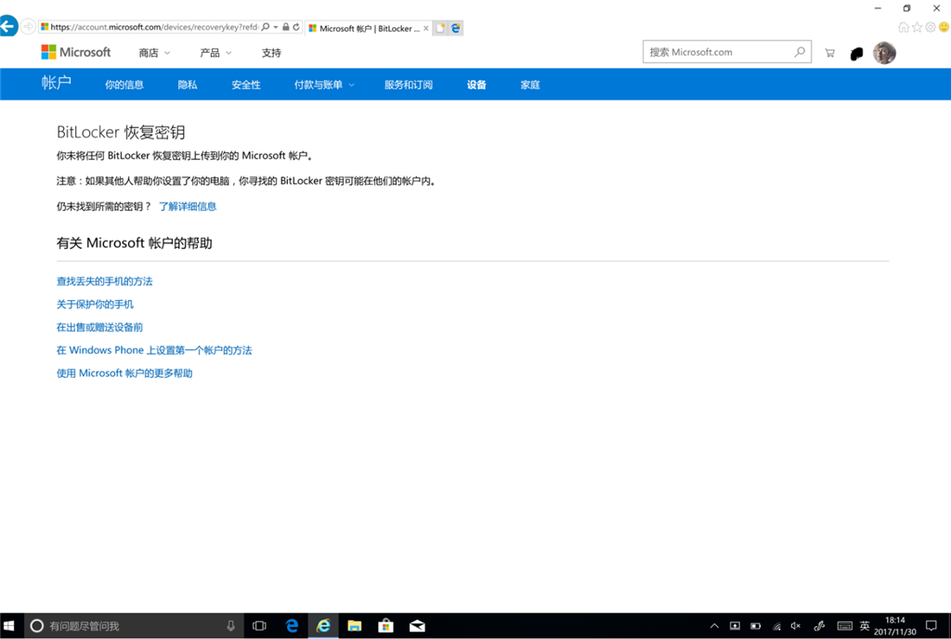Click the battery status tray icon
This screenshot has width=951, height=639.
tap(755, 626)
